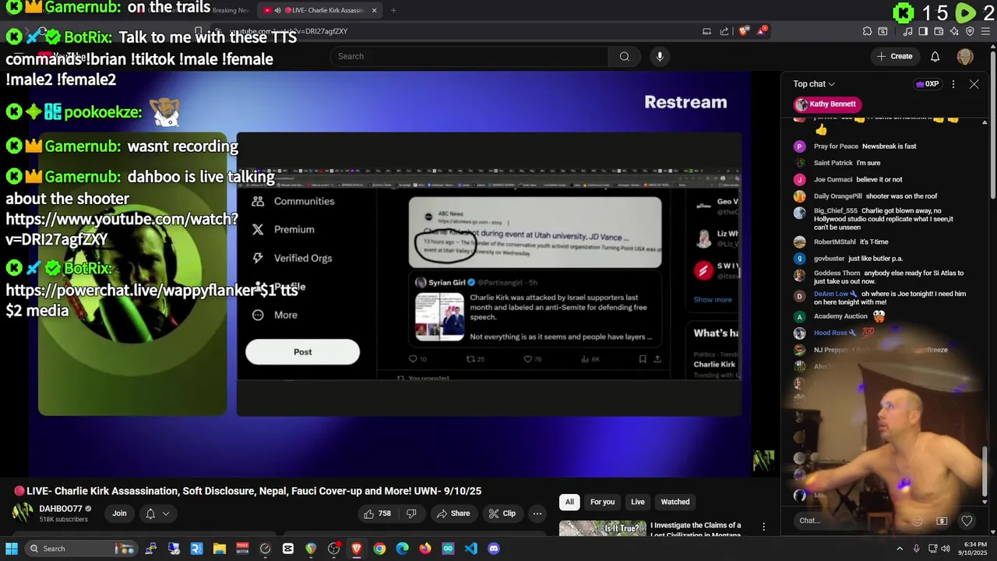Click the Hood Ross chat username

[x=830, y=333]
